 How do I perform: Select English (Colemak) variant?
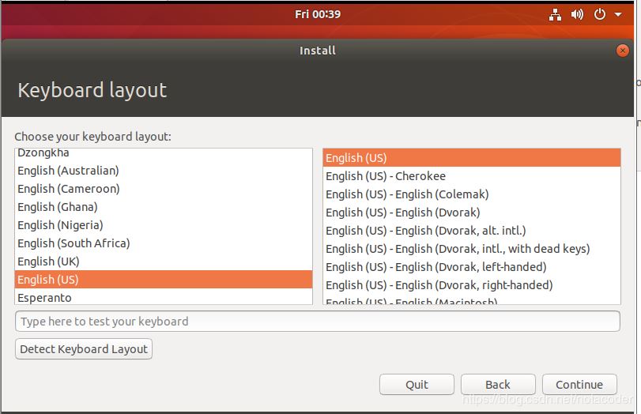[x=407, y=194]
